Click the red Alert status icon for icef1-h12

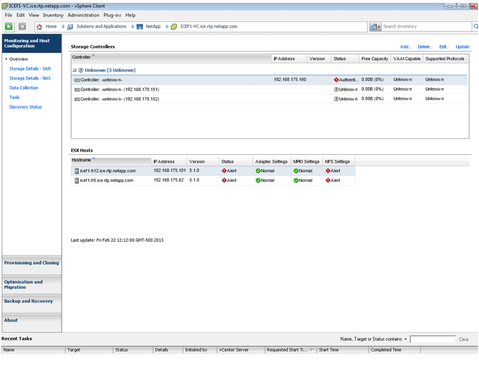click(224, 171)
